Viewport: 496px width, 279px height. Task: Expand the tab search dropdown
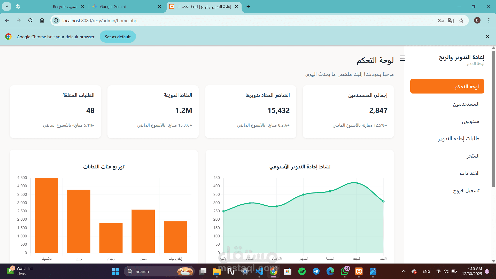coord(7,6)
